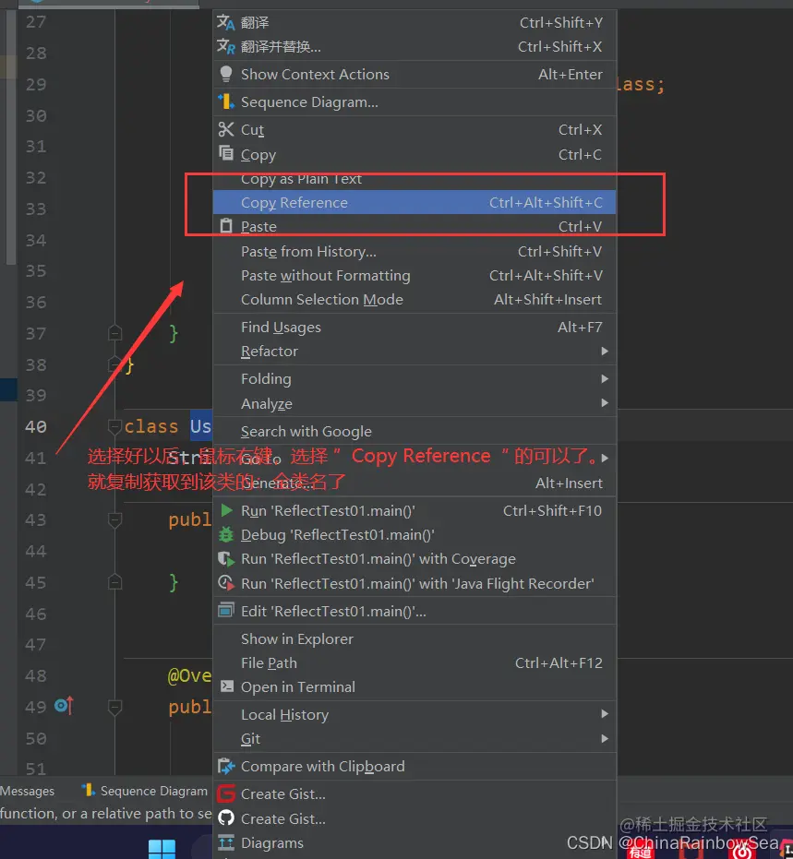The height and width of the screenshot is (859, 793).
Task: Select Paste without Formatting
Action: pos(415,276)
